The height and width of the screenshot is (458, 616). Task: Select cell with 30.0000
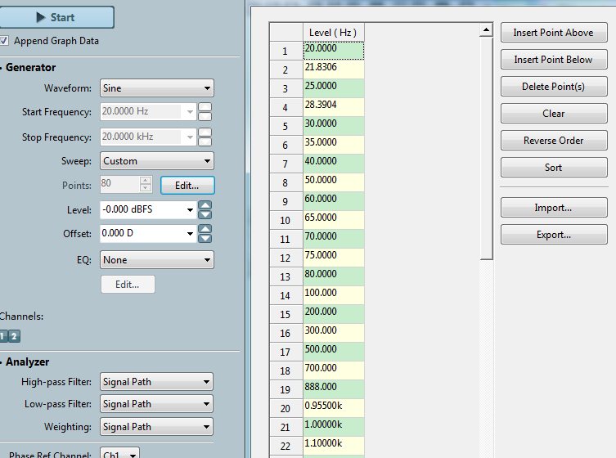(x=334, y=126)
